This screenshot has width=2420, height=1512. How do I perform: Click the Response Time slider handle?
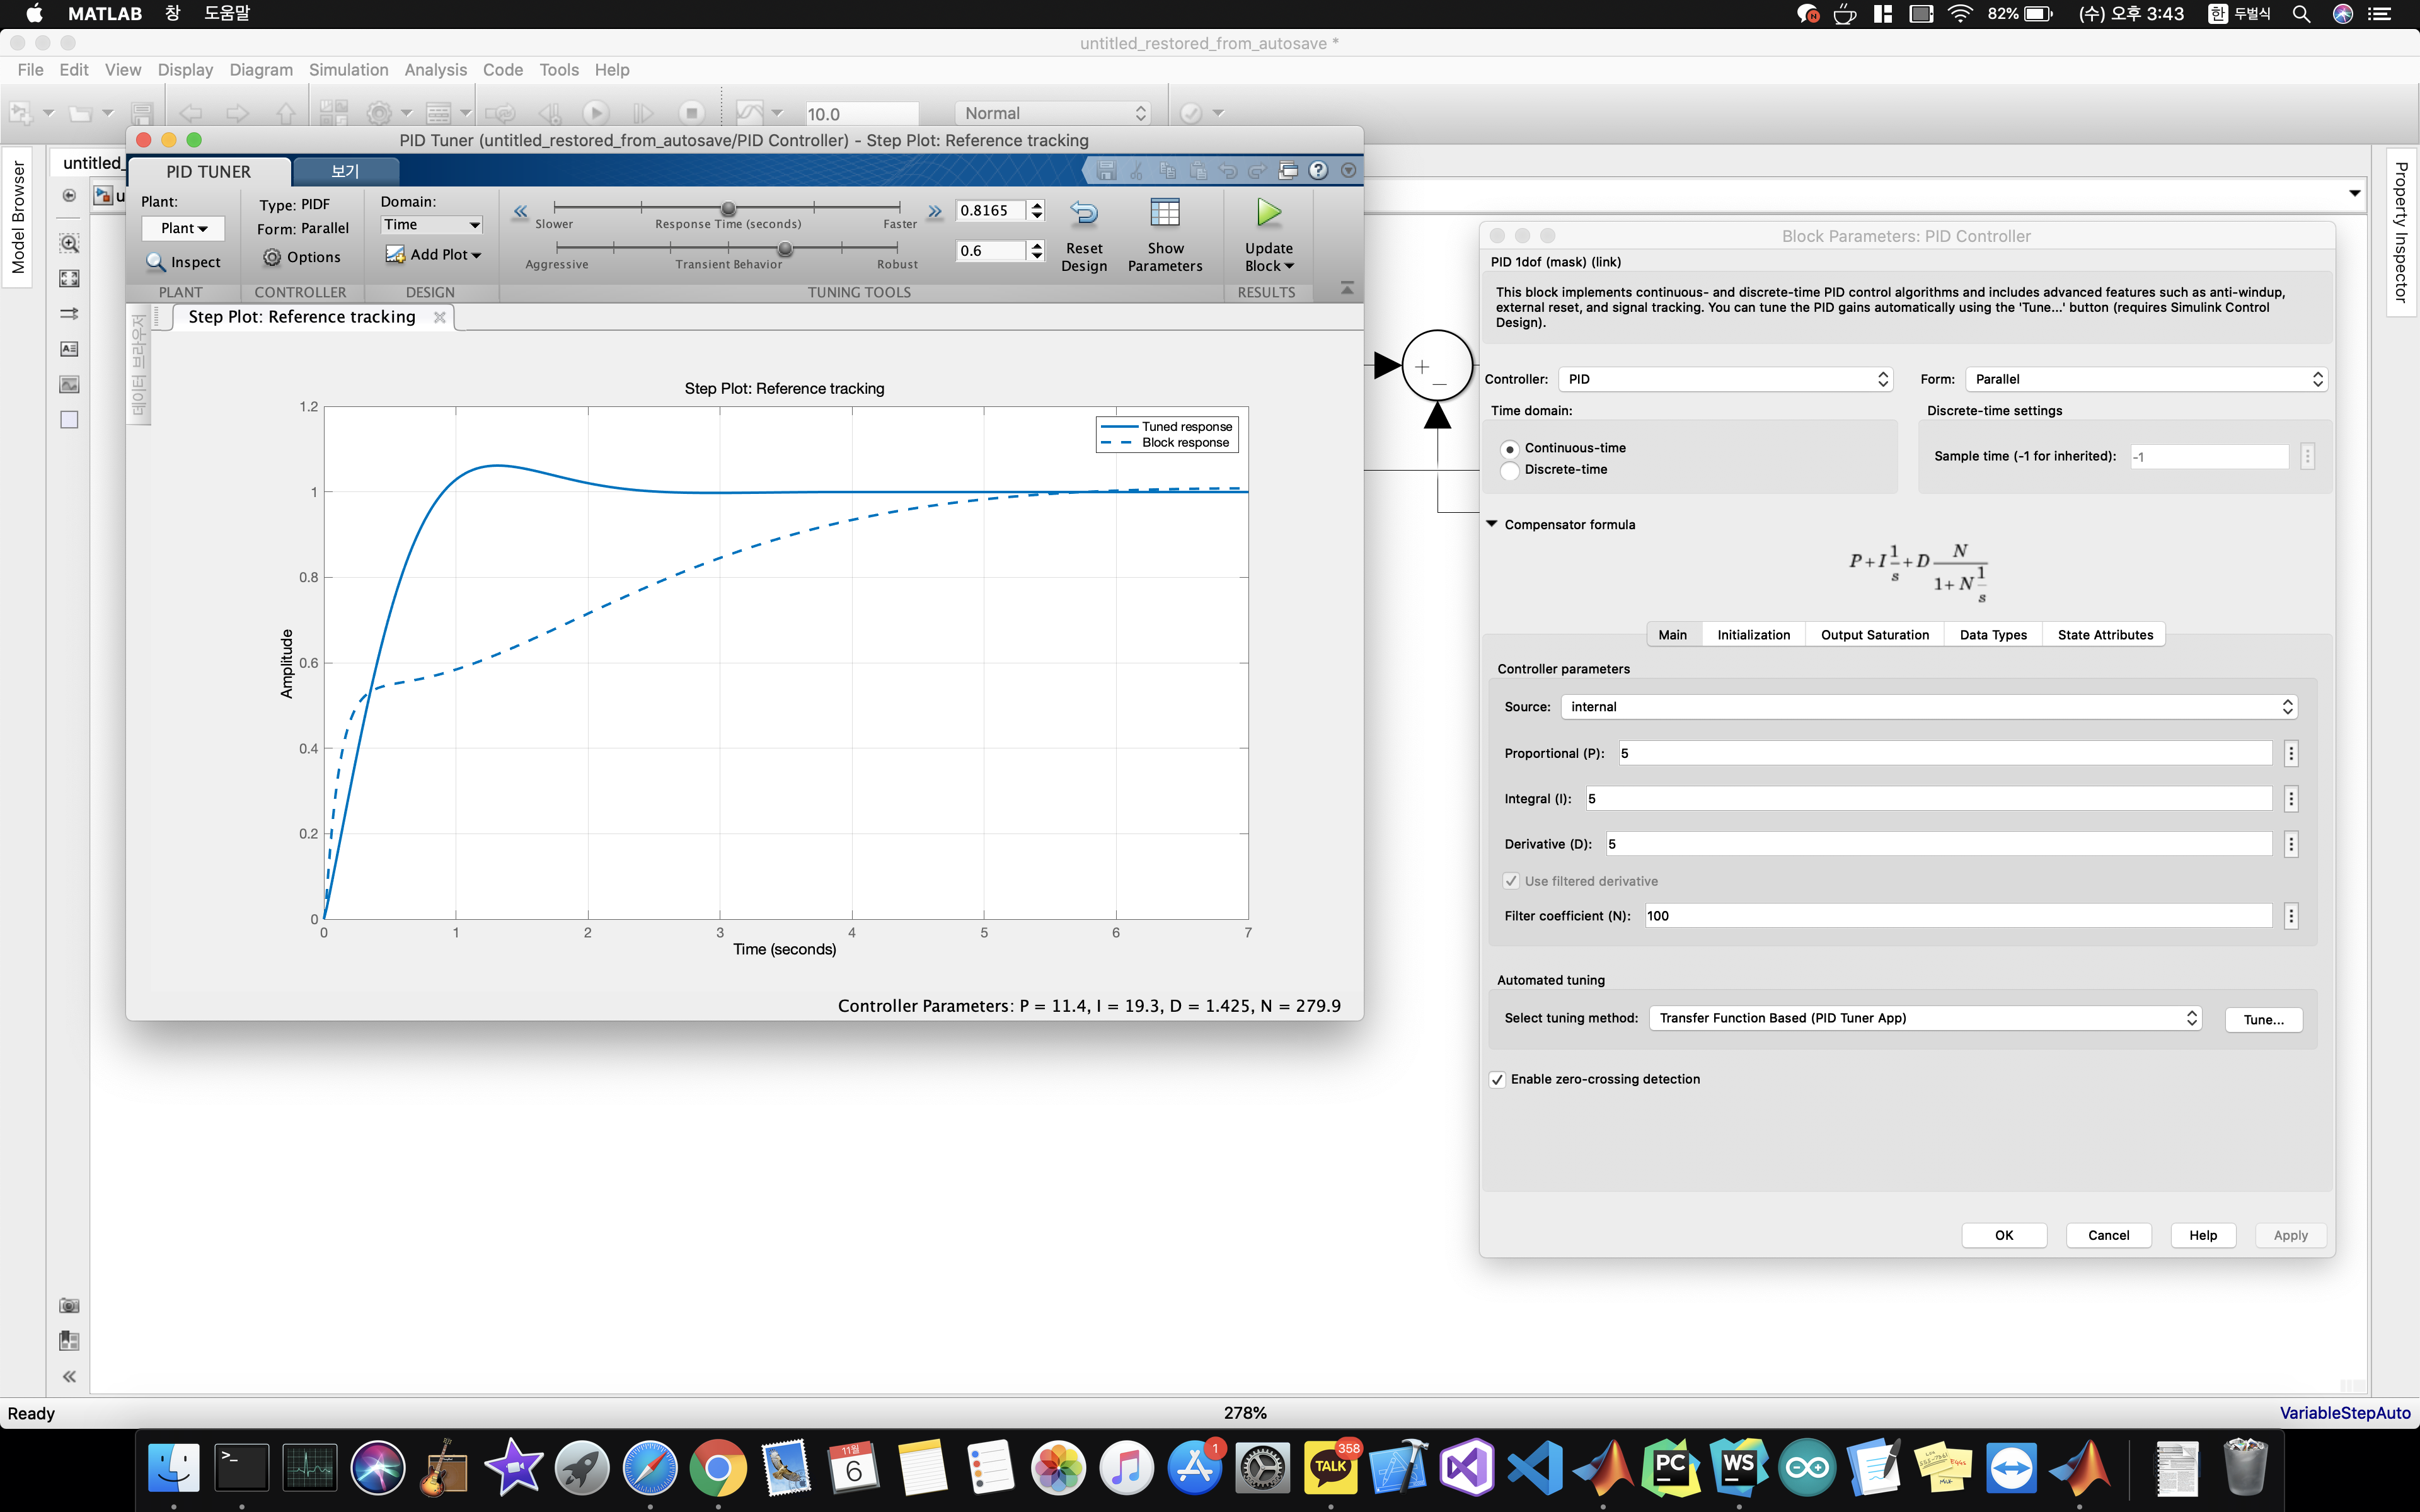coord(728,208)
